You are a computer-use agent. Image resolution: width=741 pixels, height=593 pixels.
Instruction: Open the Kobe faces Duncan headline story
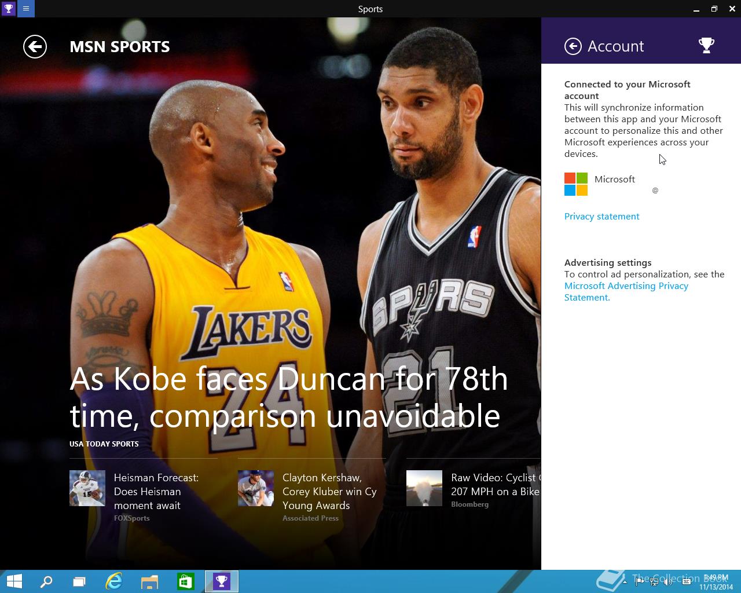288,397
